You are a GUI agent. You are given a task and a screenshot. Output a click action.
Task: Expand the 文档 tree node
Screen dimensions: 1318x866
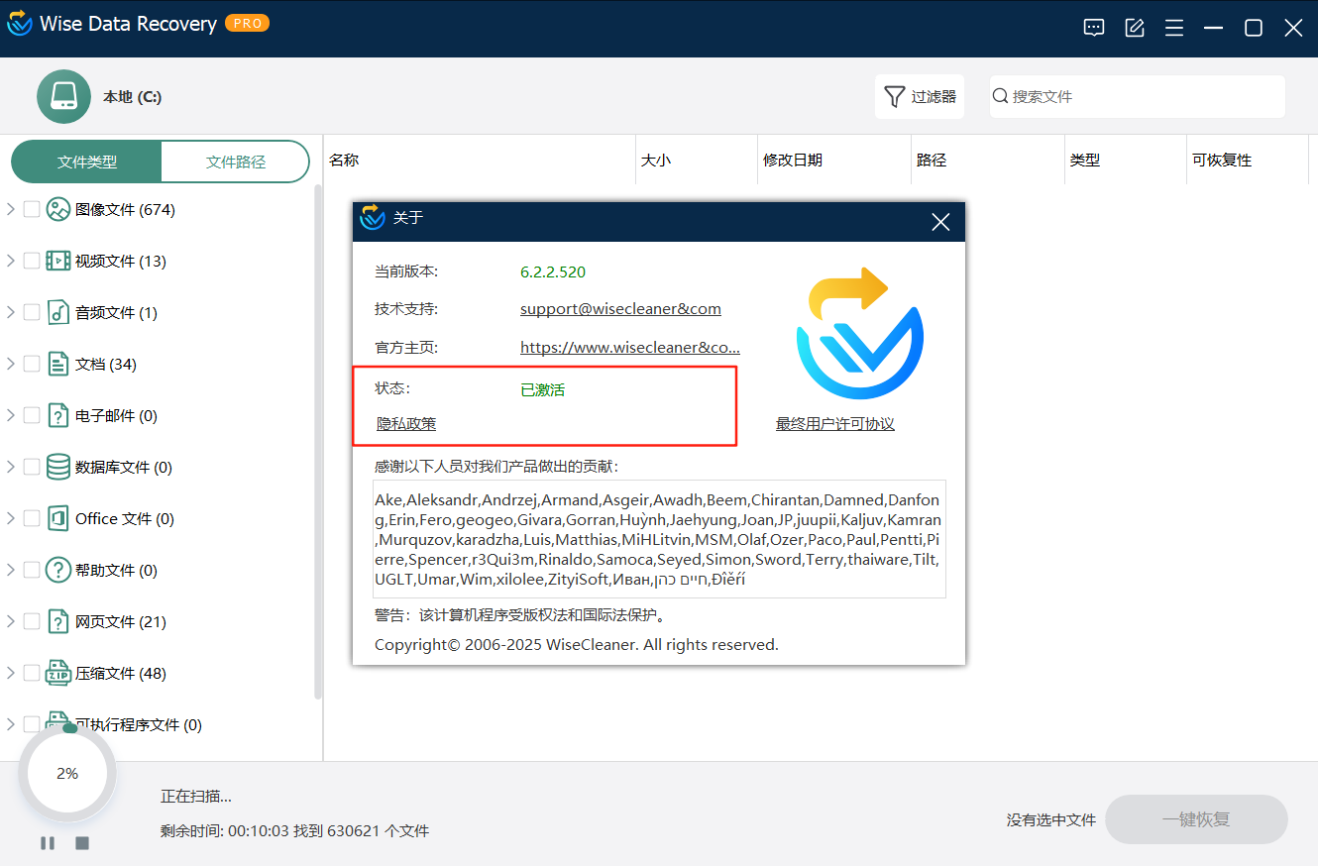(11, 364)
